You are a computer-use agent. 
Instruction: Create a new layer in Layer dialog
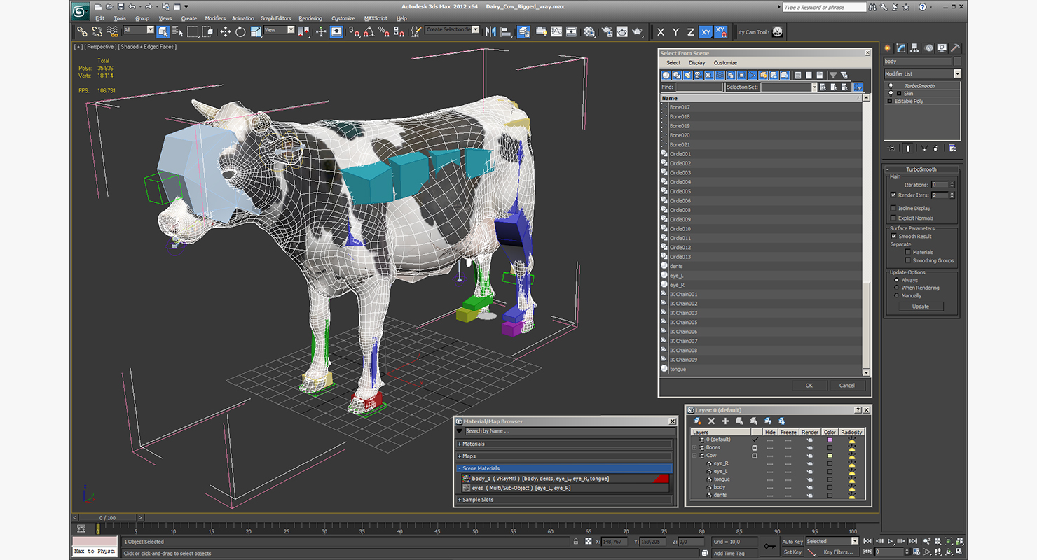coord(697,421)
